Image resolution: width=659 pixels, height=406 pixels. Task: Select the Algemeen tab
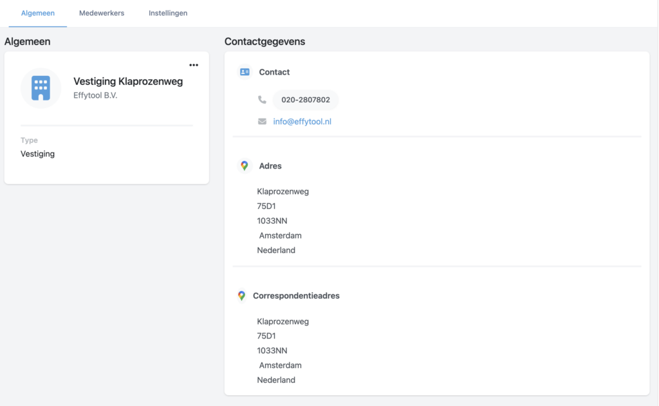point(37,12)
